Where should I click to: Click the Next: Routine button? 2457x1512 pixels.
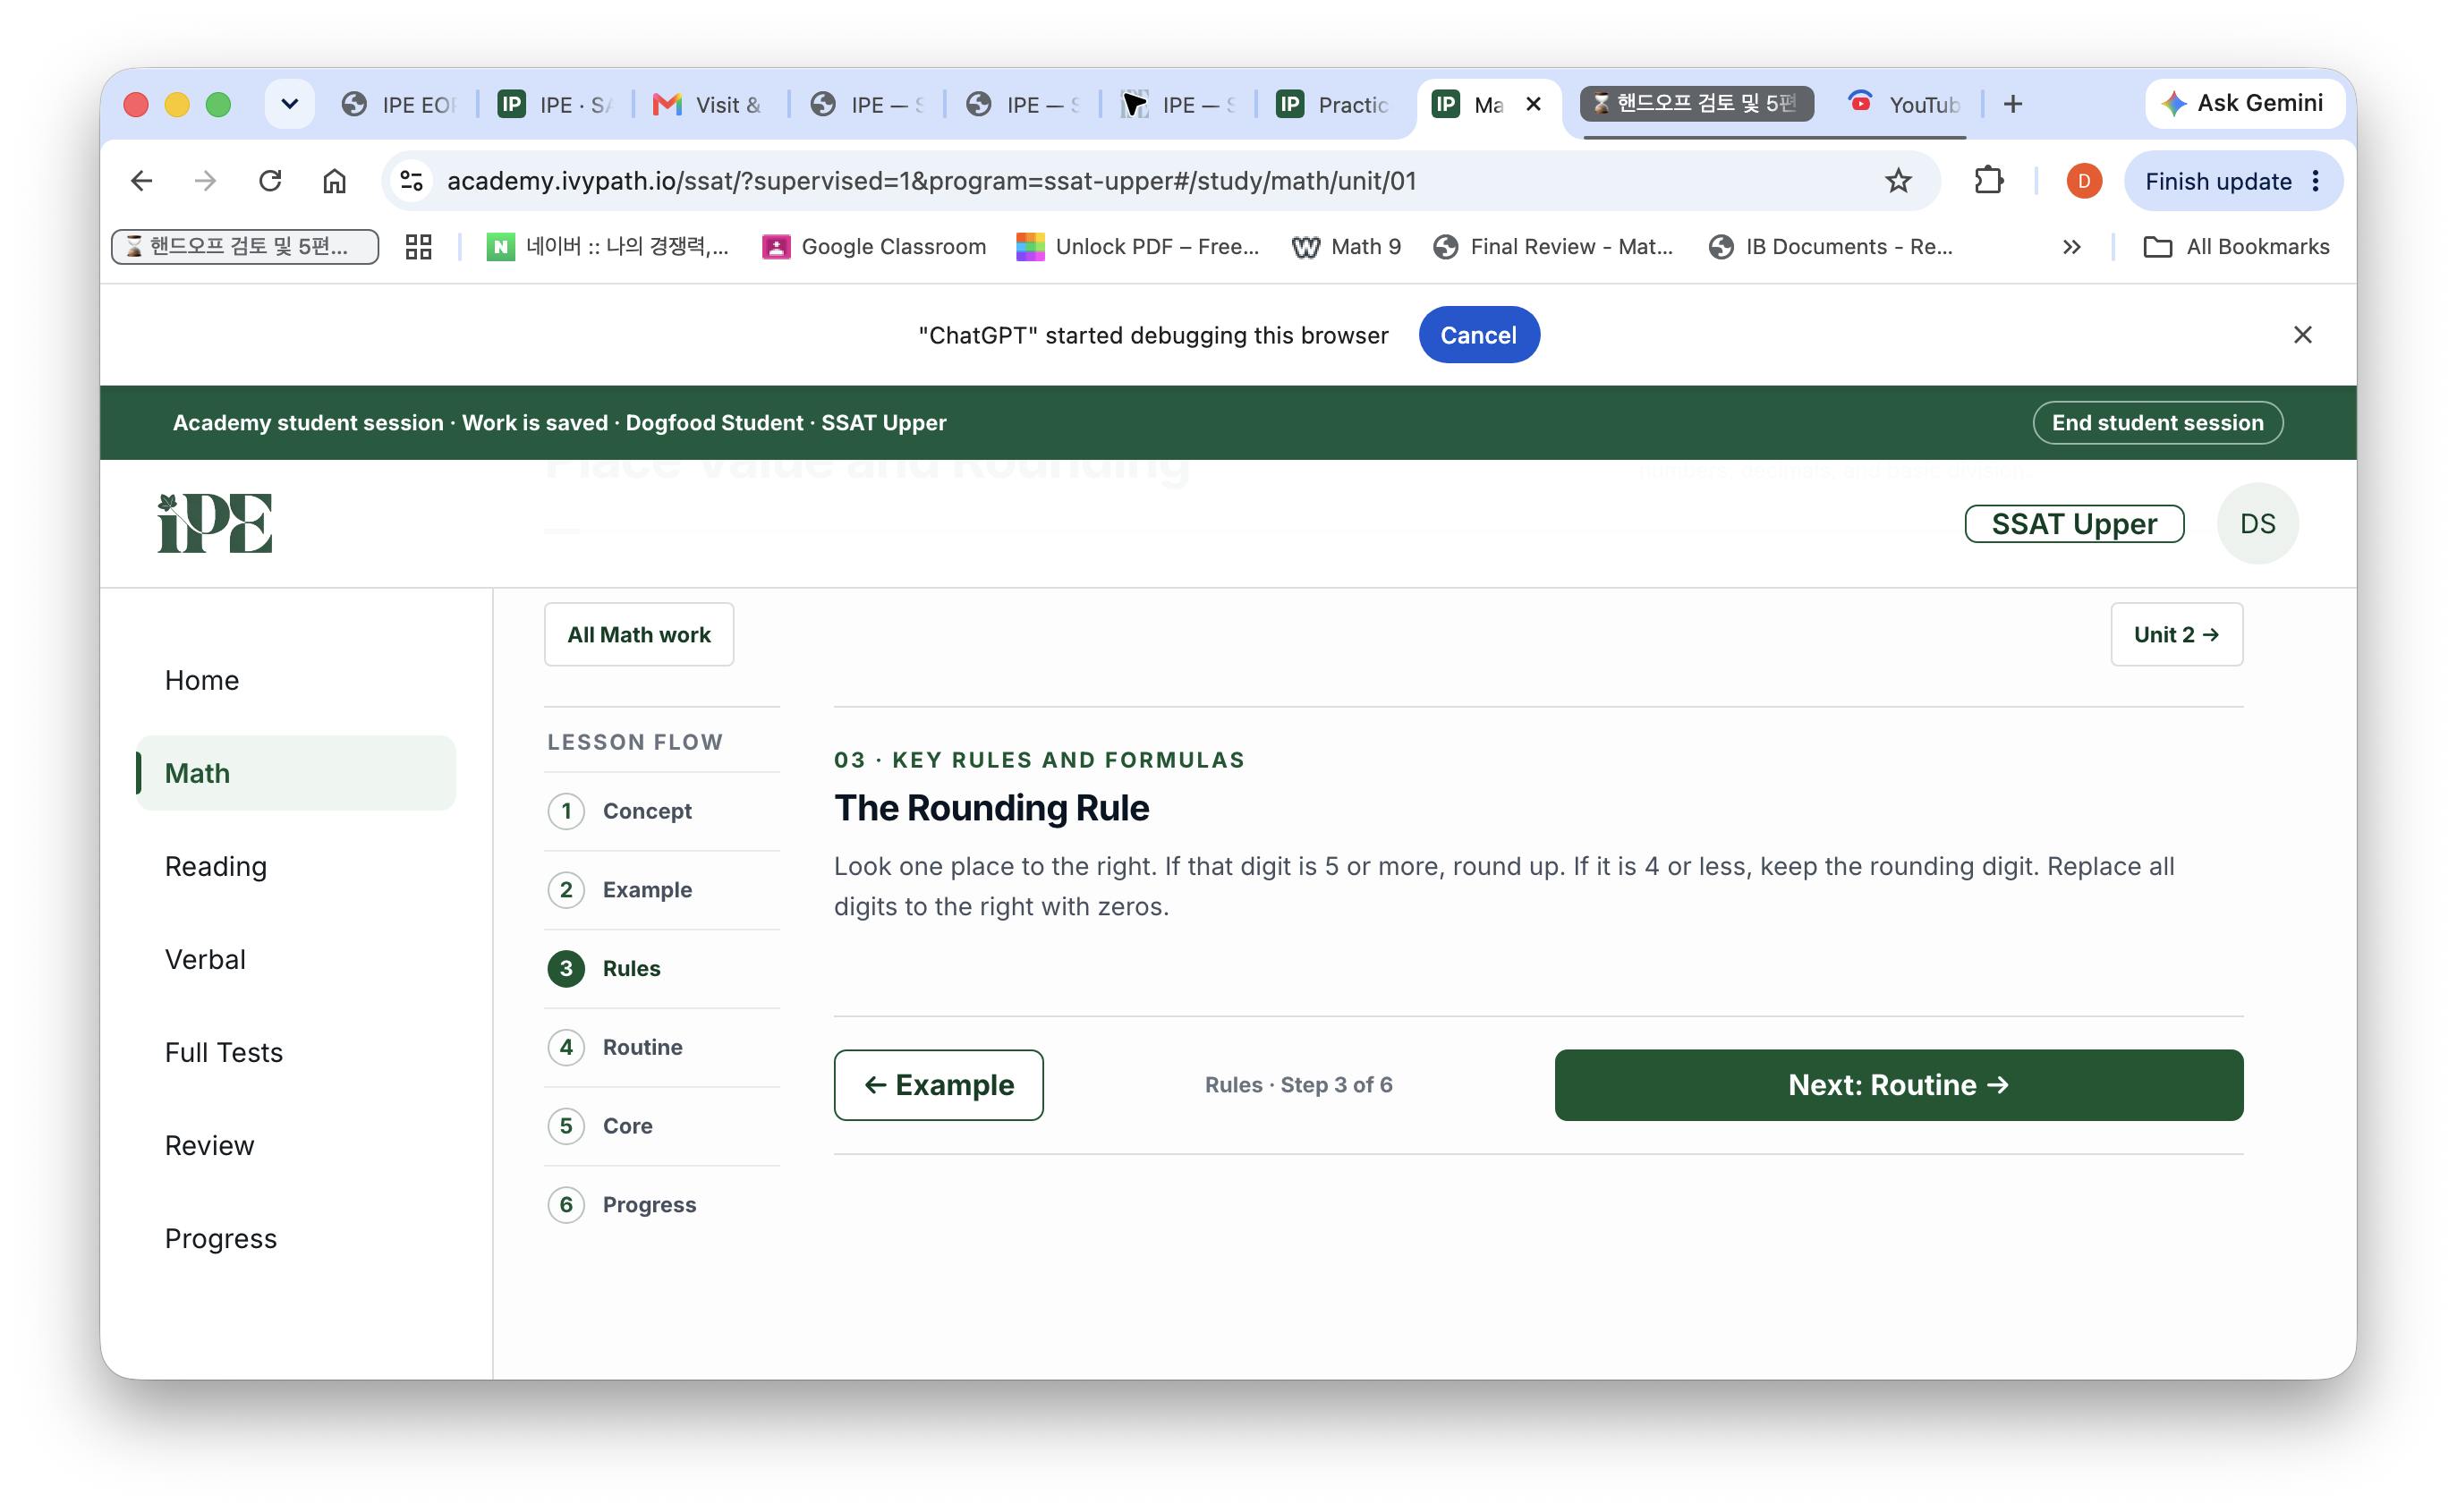(x=1897, y=1085)
